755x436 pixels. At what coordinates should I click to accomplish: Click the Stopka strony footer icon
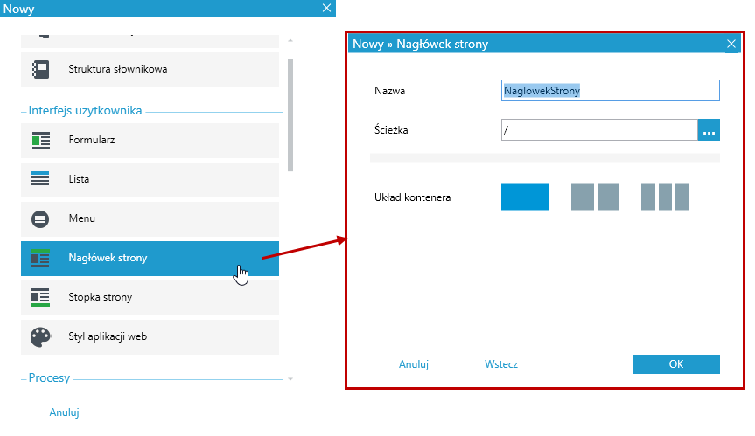(x=40, y=298)
